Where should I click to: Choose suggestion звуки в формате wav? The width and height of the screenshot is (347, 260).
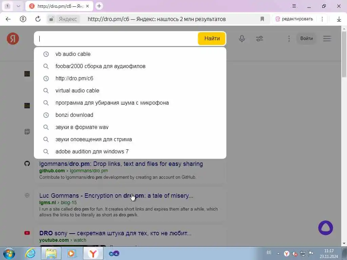[130, 127]
